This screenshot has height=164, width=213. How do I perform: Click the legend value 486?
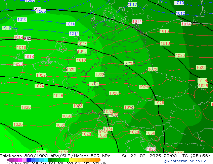(17, 163)
